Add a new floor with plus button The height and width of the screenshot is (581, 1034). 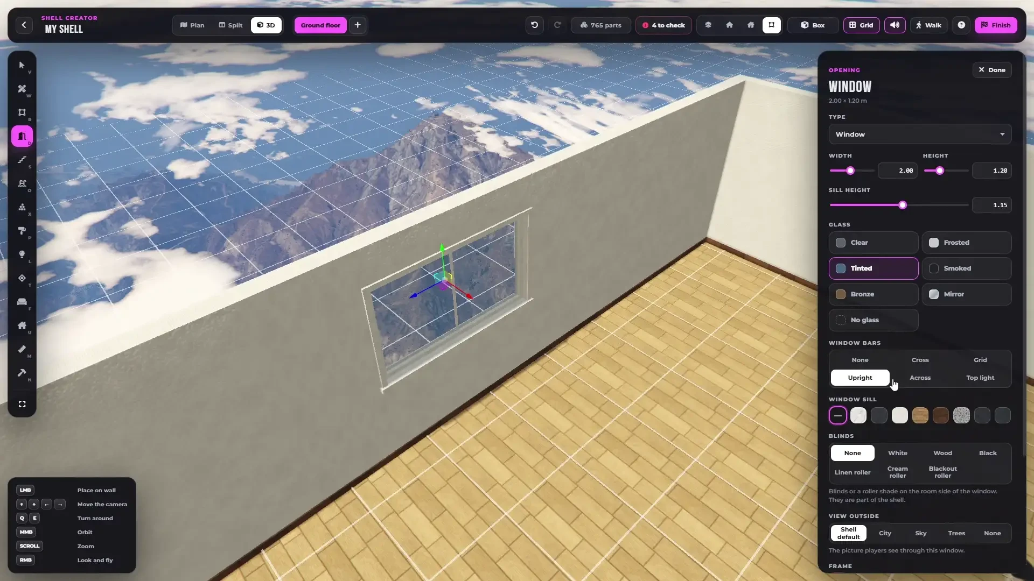[358, 25]
